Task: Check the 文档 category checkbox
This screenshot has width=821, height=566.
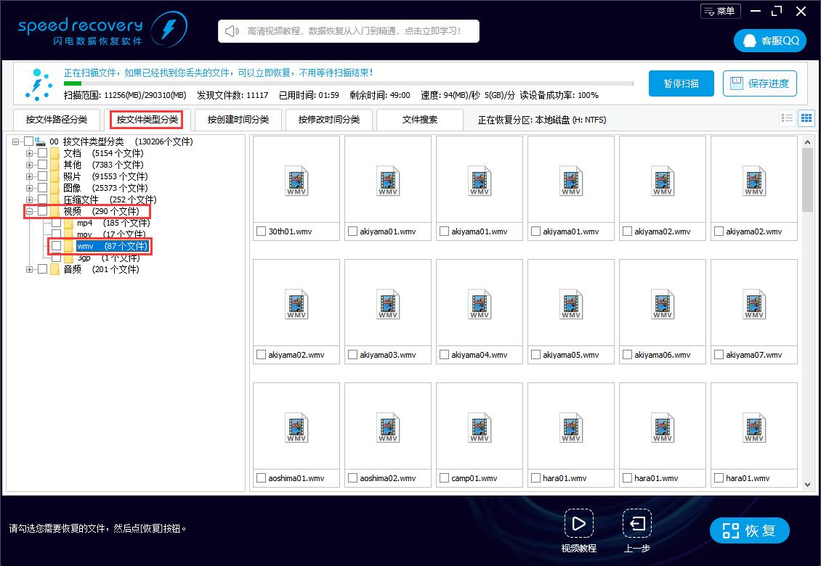Action: [42, 153]
